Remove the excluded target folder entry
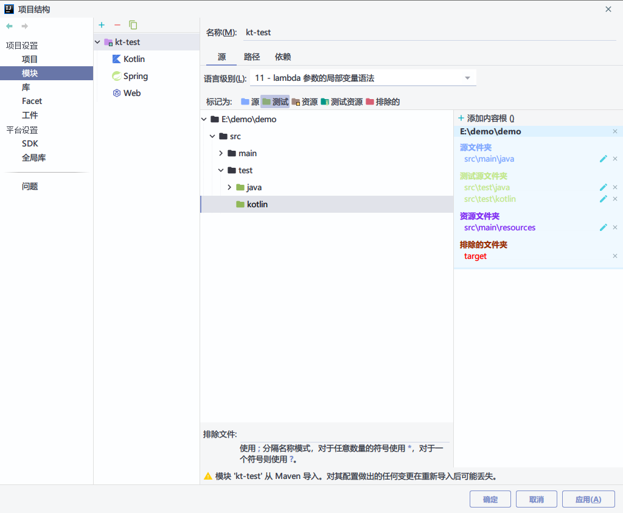 point(615,256)
